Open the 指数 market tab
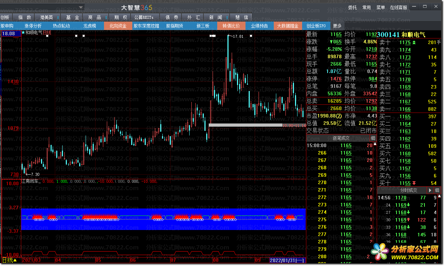The image size is (445, 266). tap(25, 17)
